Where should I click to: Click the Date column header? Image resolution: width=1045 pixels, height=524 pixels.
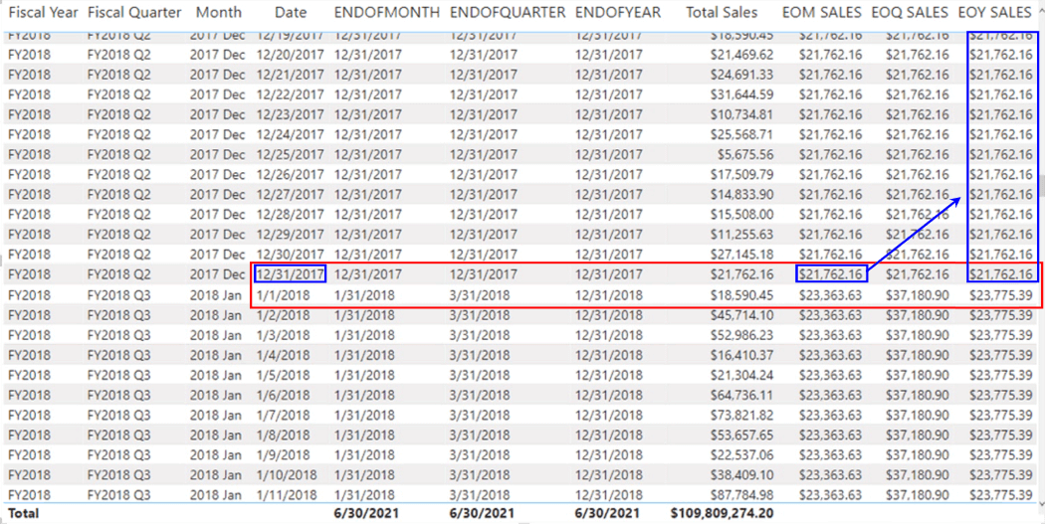(x=291, y=13)
